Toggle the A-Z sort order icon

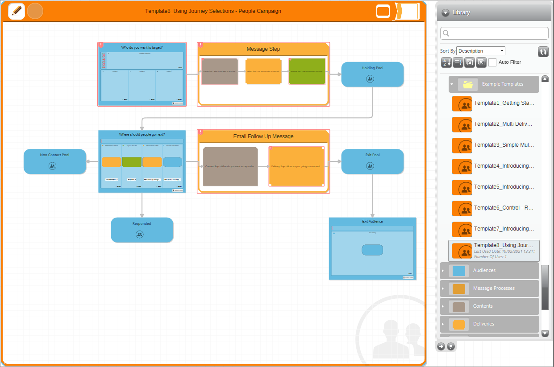click(x=446, y=62)
